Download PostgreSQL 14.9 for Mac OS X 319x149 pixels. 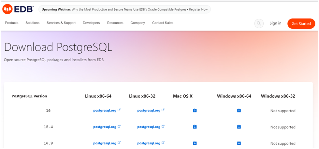[195, 143]
